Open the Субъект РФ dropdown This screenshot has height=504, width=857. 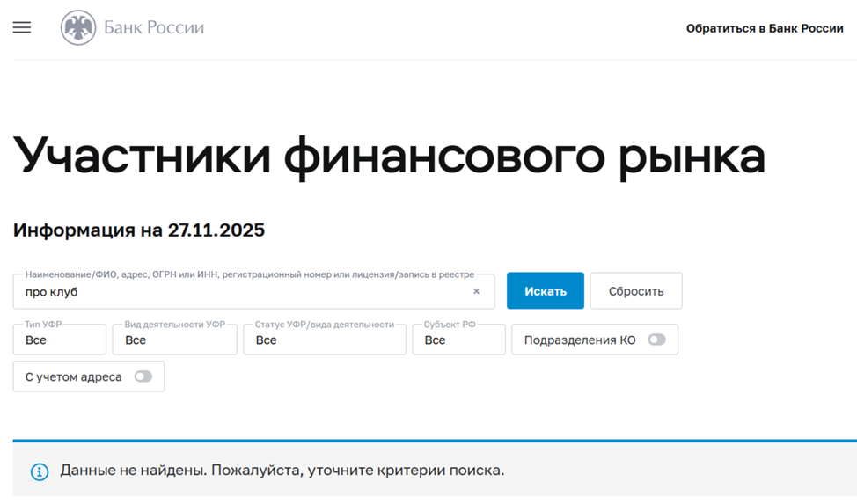[458, 340]
